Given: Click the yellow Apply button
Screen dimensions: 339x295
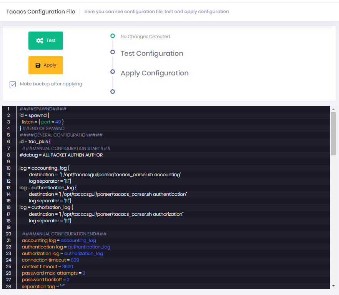Looking at the screenshot, I should pos(46,65).
